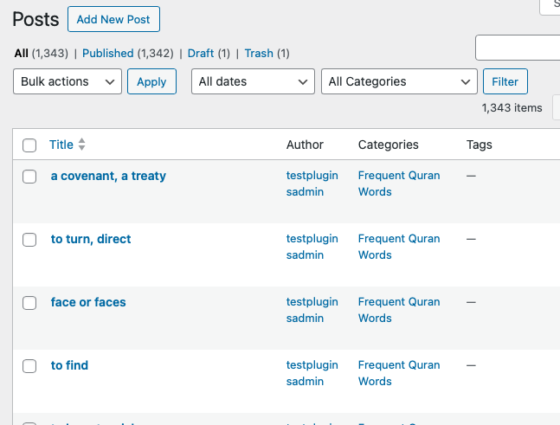Click the Add New Post button
The image size is (560, 425).
coord(113,19)
